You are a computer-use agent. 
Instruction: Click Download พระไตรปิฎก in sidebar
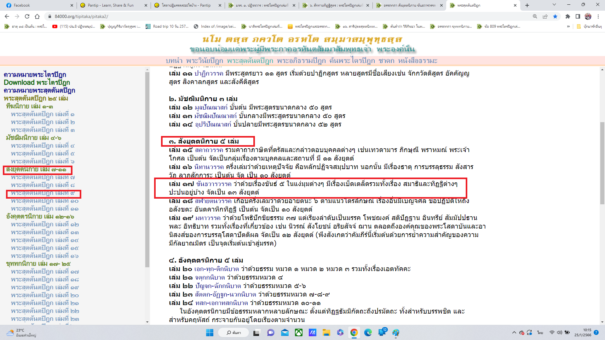coord(37,82)
